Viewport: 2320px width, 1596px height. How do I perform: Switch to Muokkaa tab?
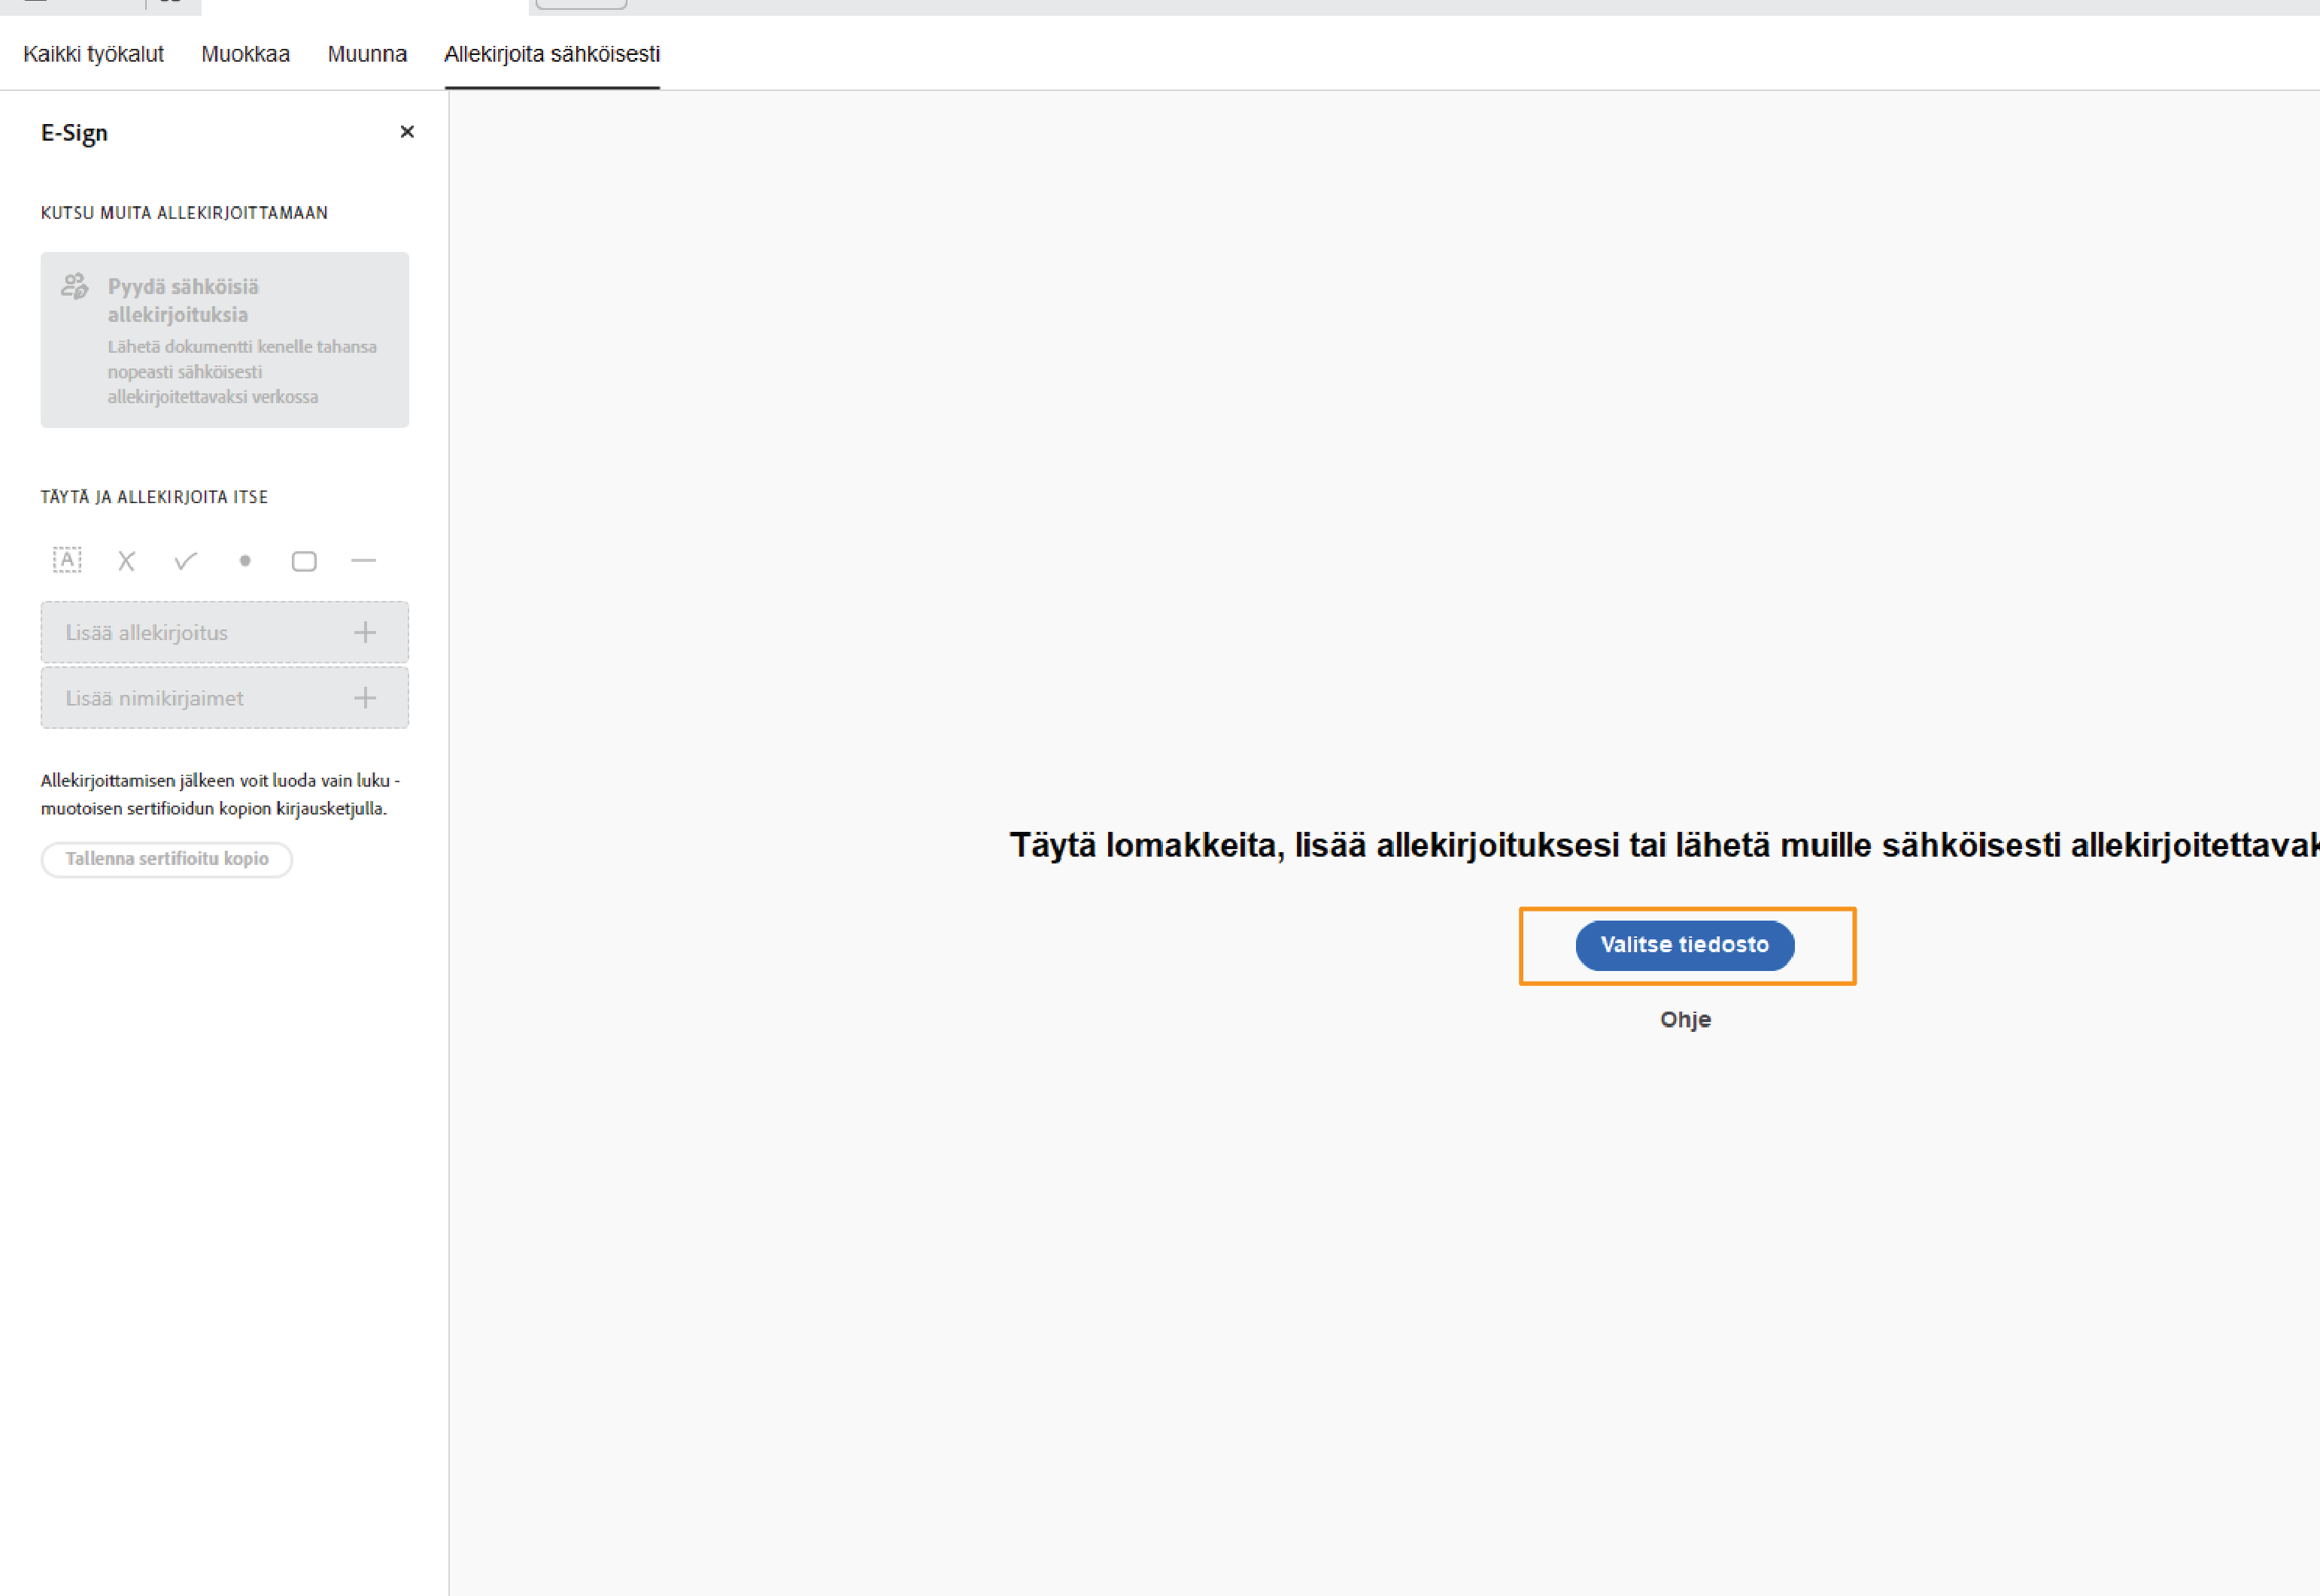coord(245,54)
